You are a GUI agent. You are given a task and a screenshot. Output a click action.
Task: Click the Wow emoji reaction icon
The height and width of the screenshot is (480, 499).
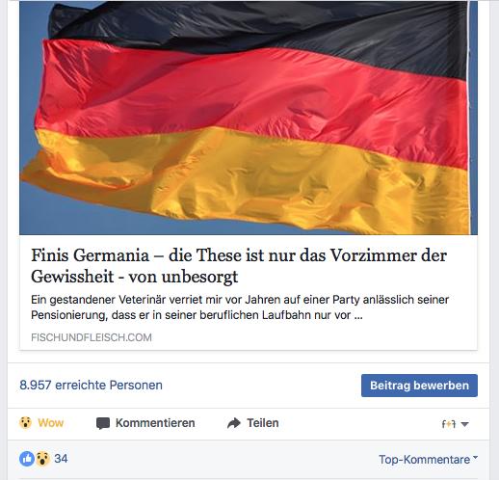(25, 422)
